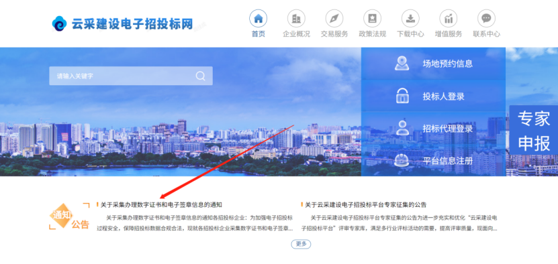Select the 交易服务 compass icon

[334, 19]
